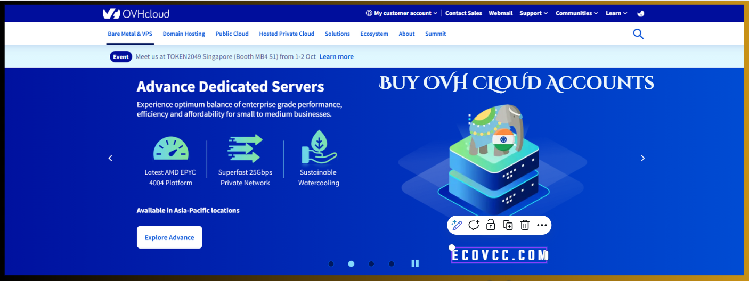Open the Public Cloud menu tab
749x281 pixels.
[x=232, y=34]
